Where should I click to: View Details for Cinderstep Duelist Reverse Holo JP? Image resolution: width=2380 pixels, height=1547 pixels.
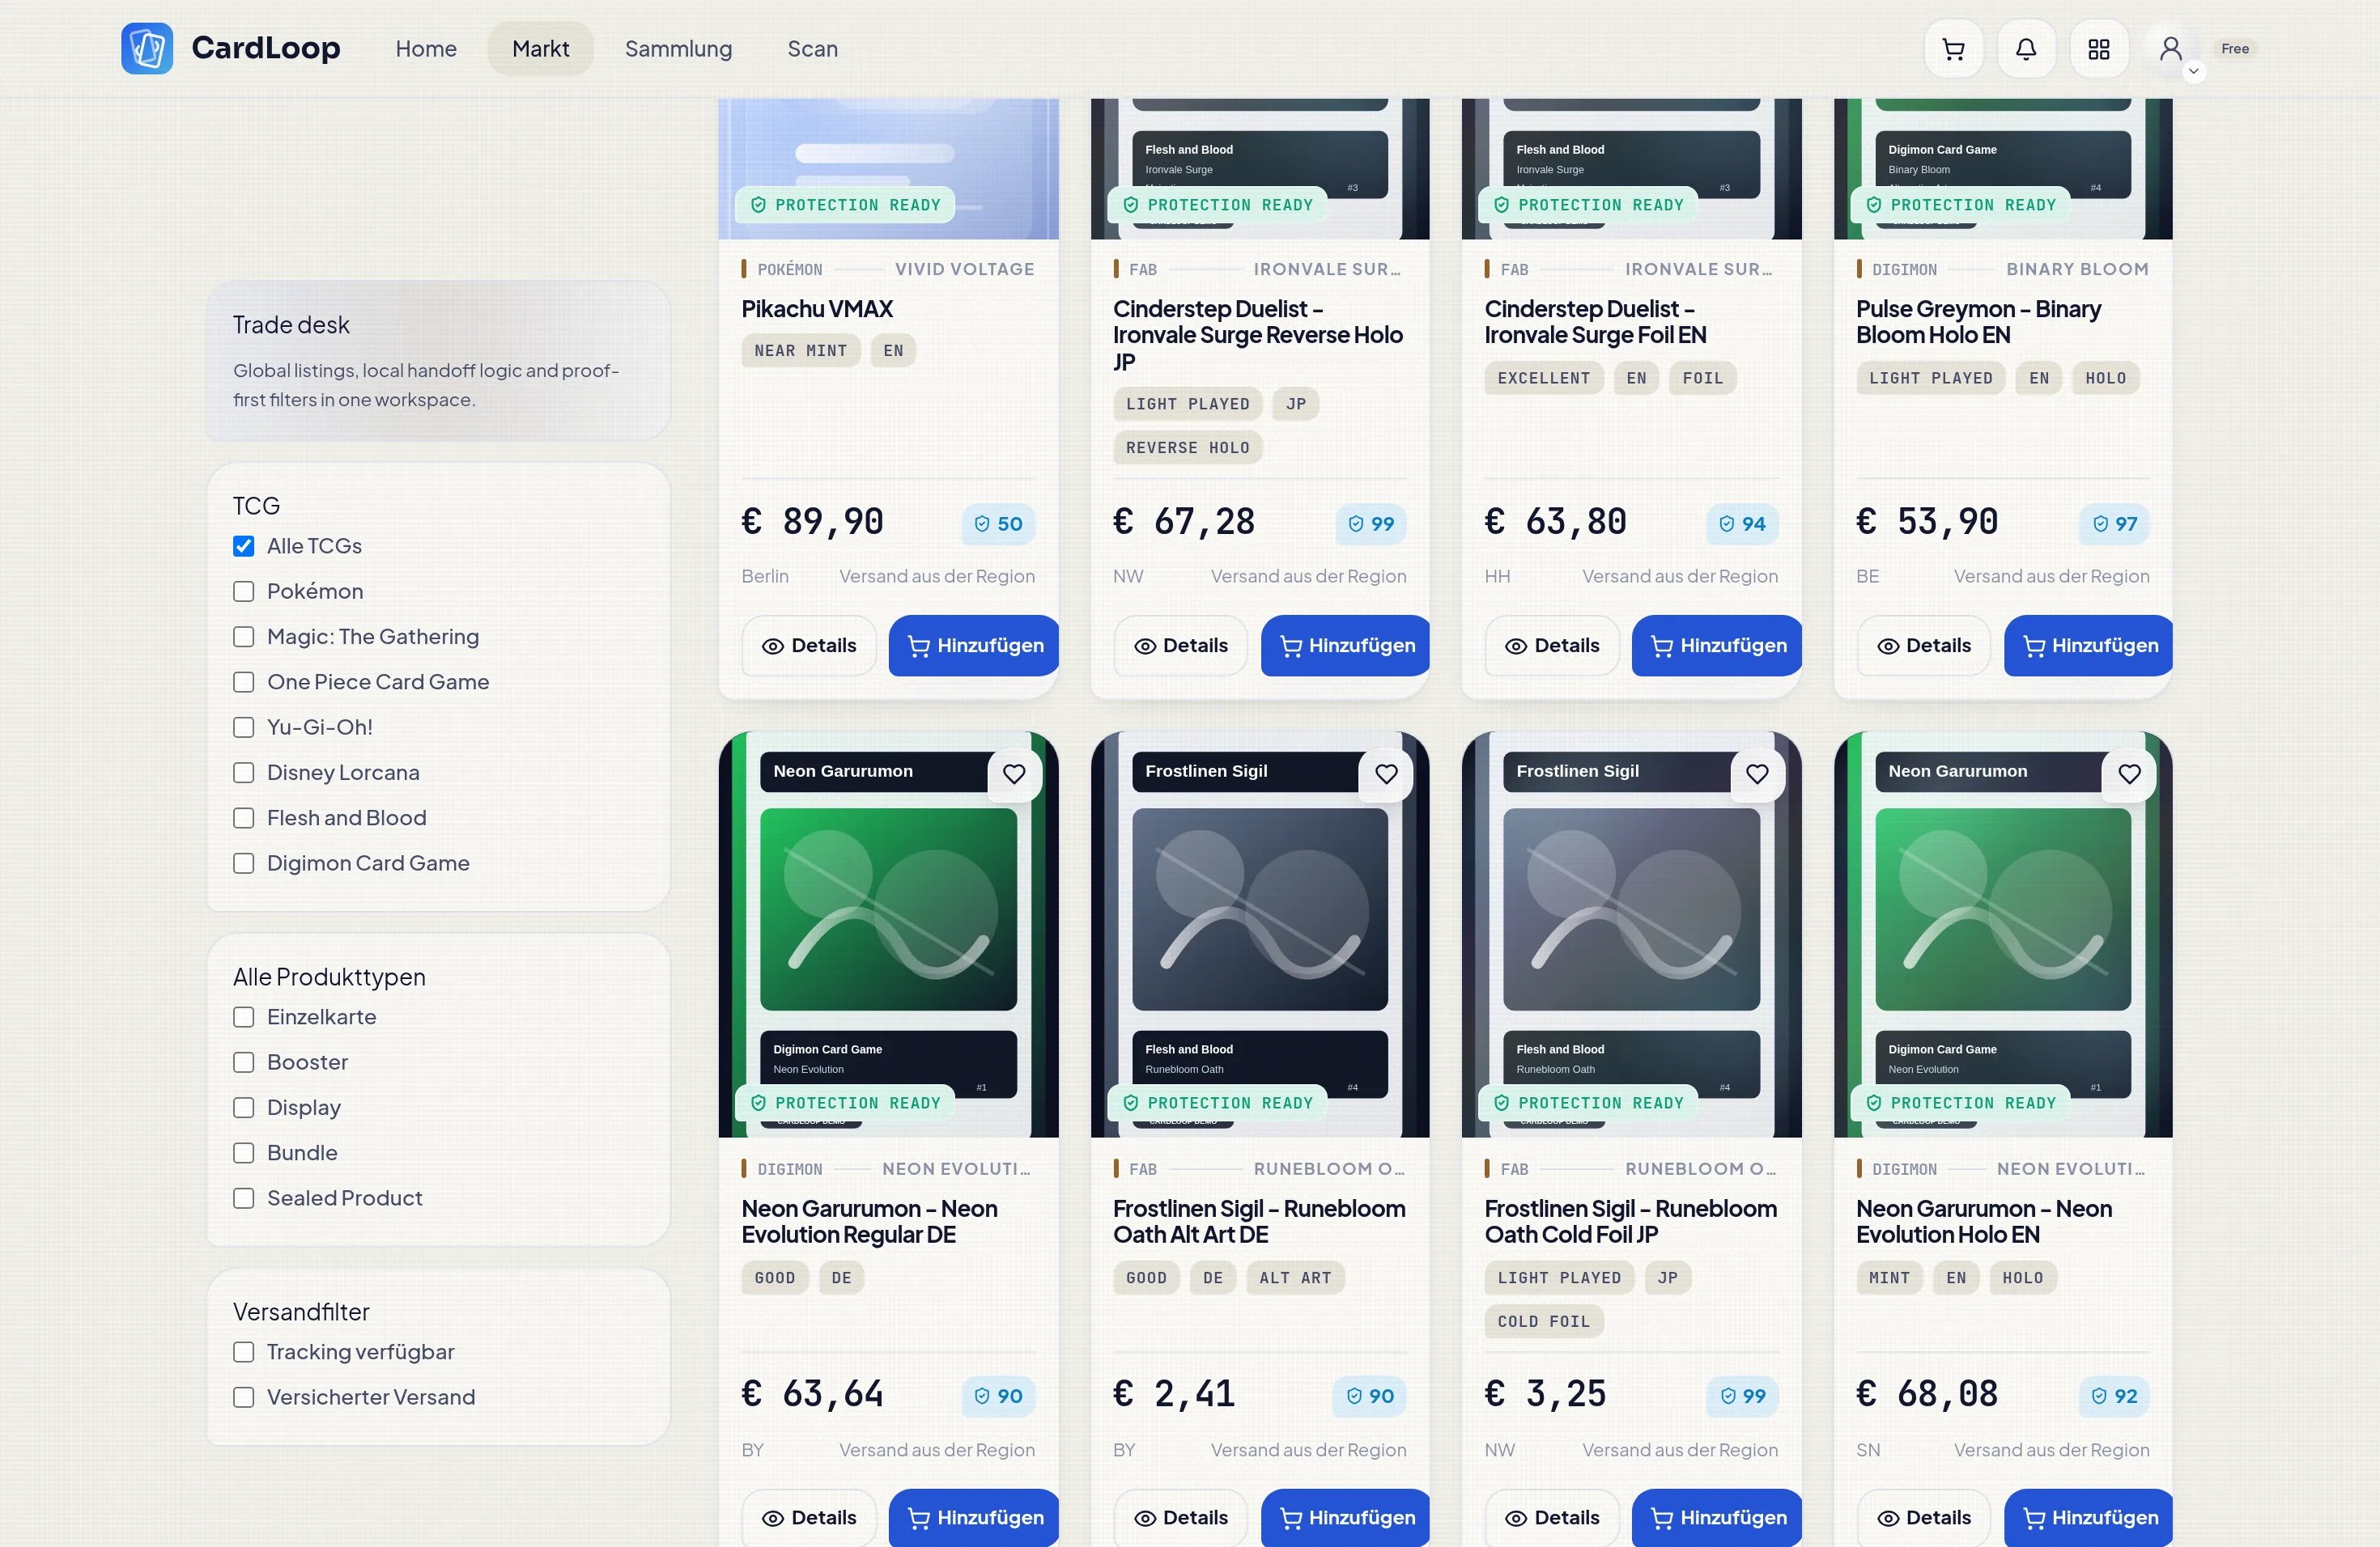coord(1180,646)
